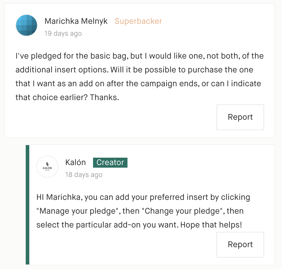Report Kalón's reply
The width and height of the screenshot is (282, 269).
point(240,245)
